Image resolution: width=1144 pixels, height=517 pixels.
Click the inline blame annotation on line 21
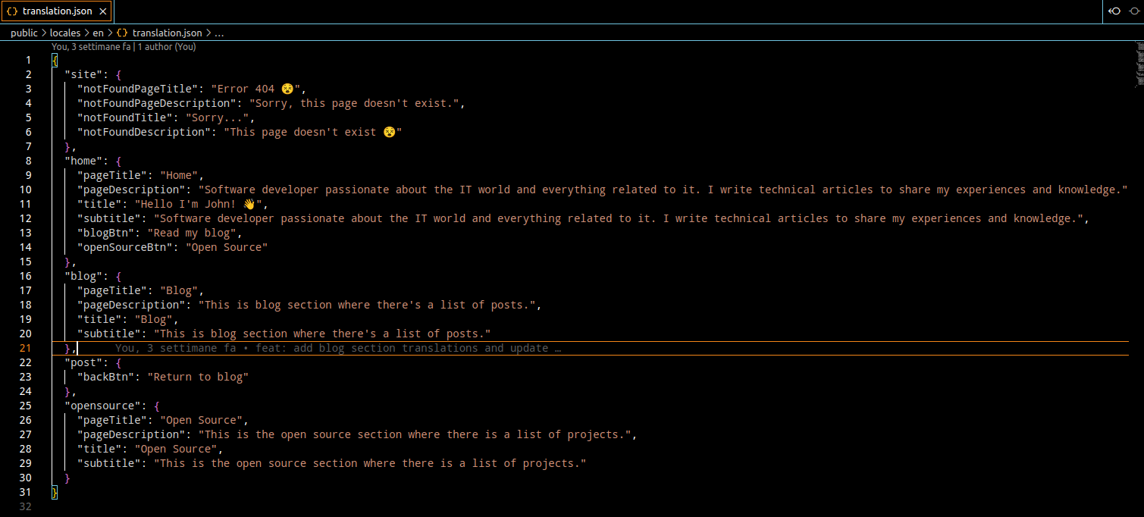tap(338, 349)
